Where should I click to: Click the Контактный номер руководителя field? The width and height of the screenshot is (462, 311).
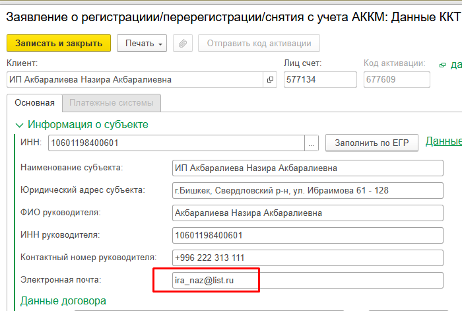[308, 258]
